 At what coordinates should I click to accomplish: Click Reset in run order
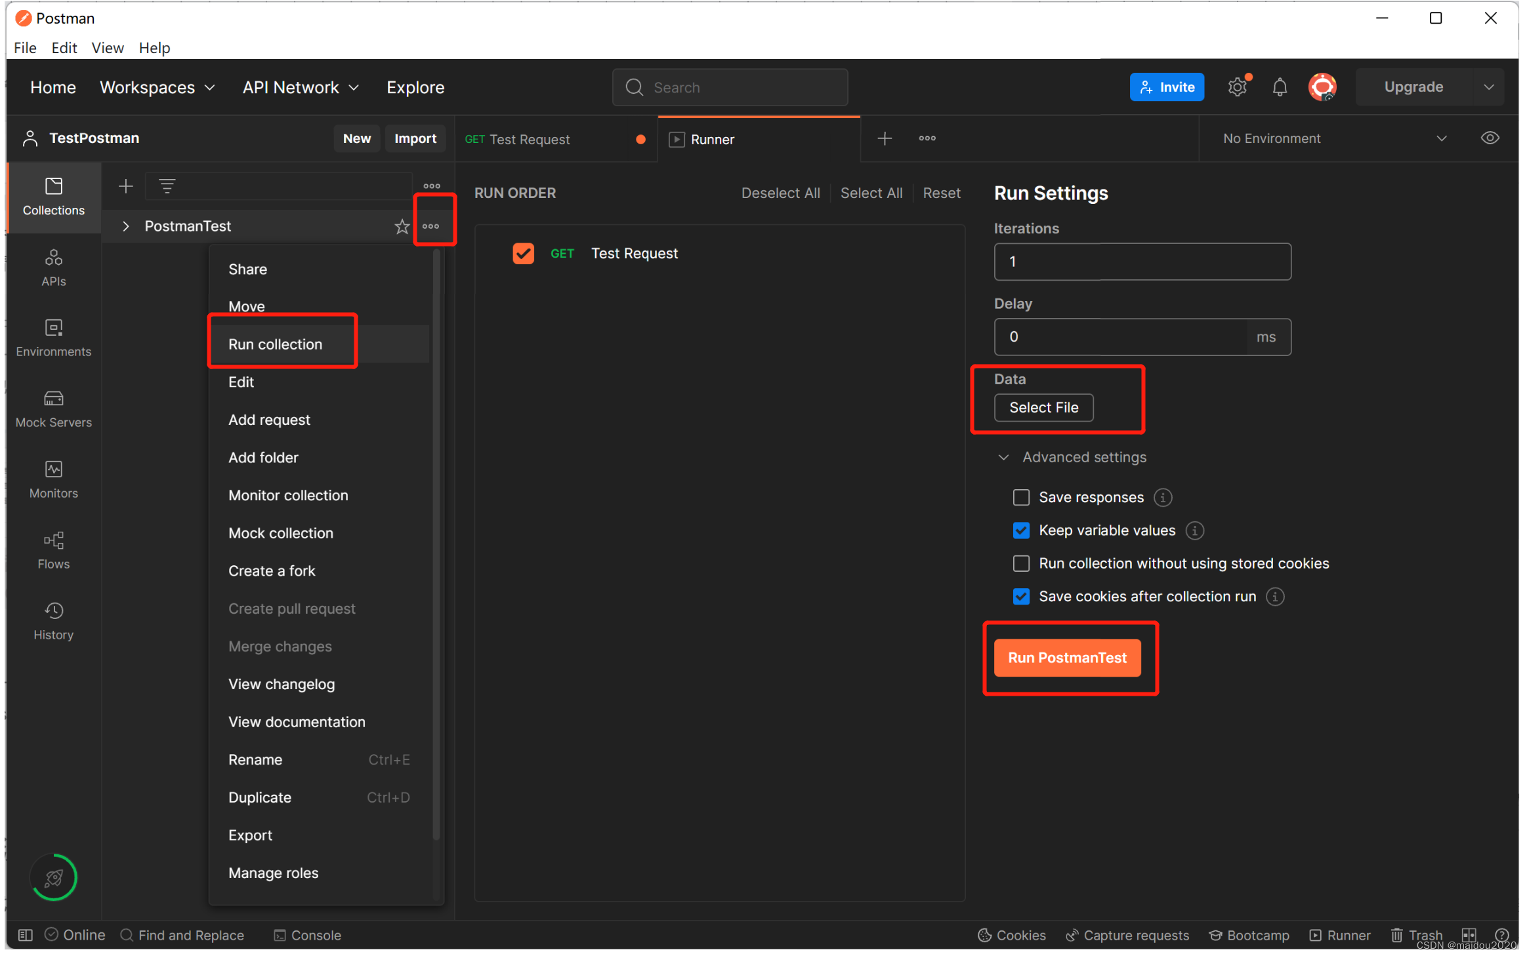(x=942, y=193)
